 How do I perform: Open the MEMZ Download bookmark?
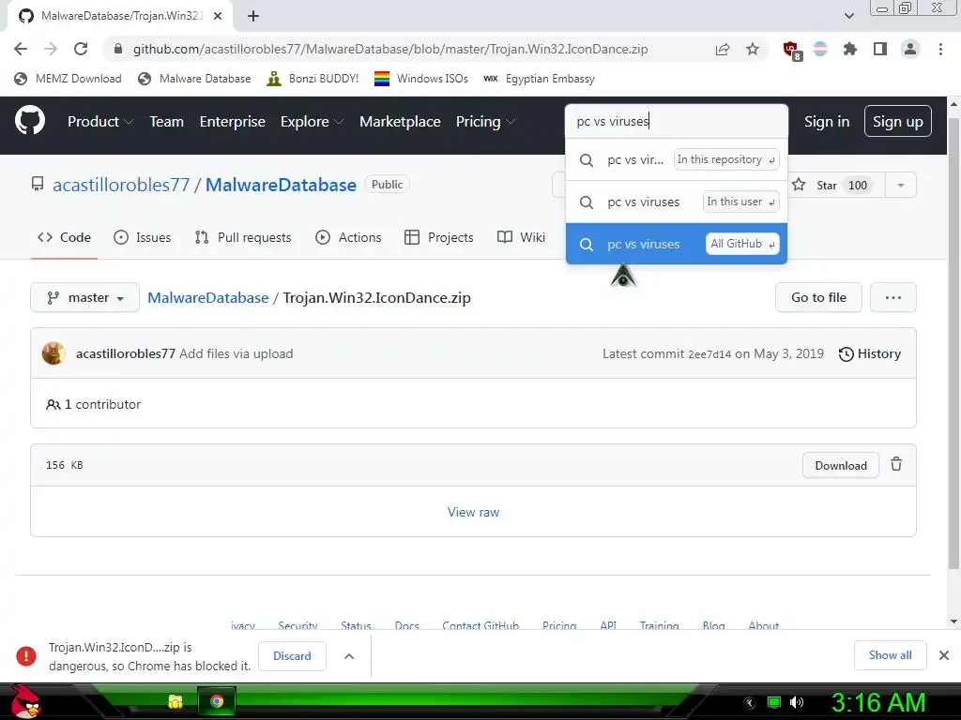pos(68,79)
